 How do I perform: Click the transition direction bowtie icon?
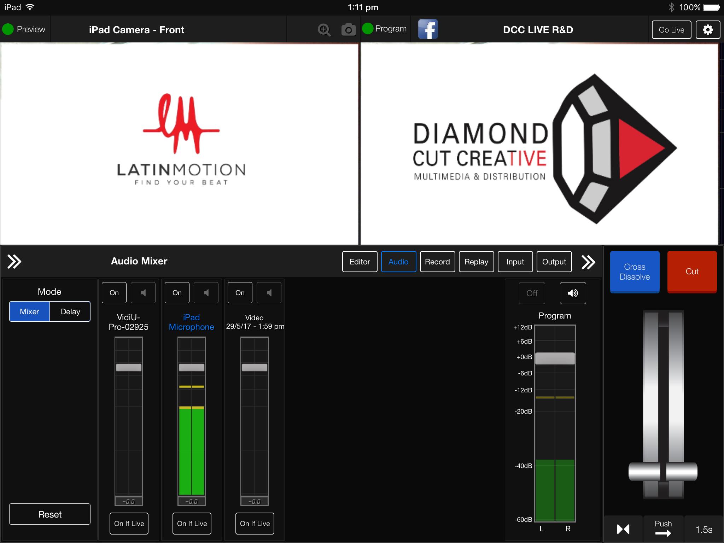623,529
